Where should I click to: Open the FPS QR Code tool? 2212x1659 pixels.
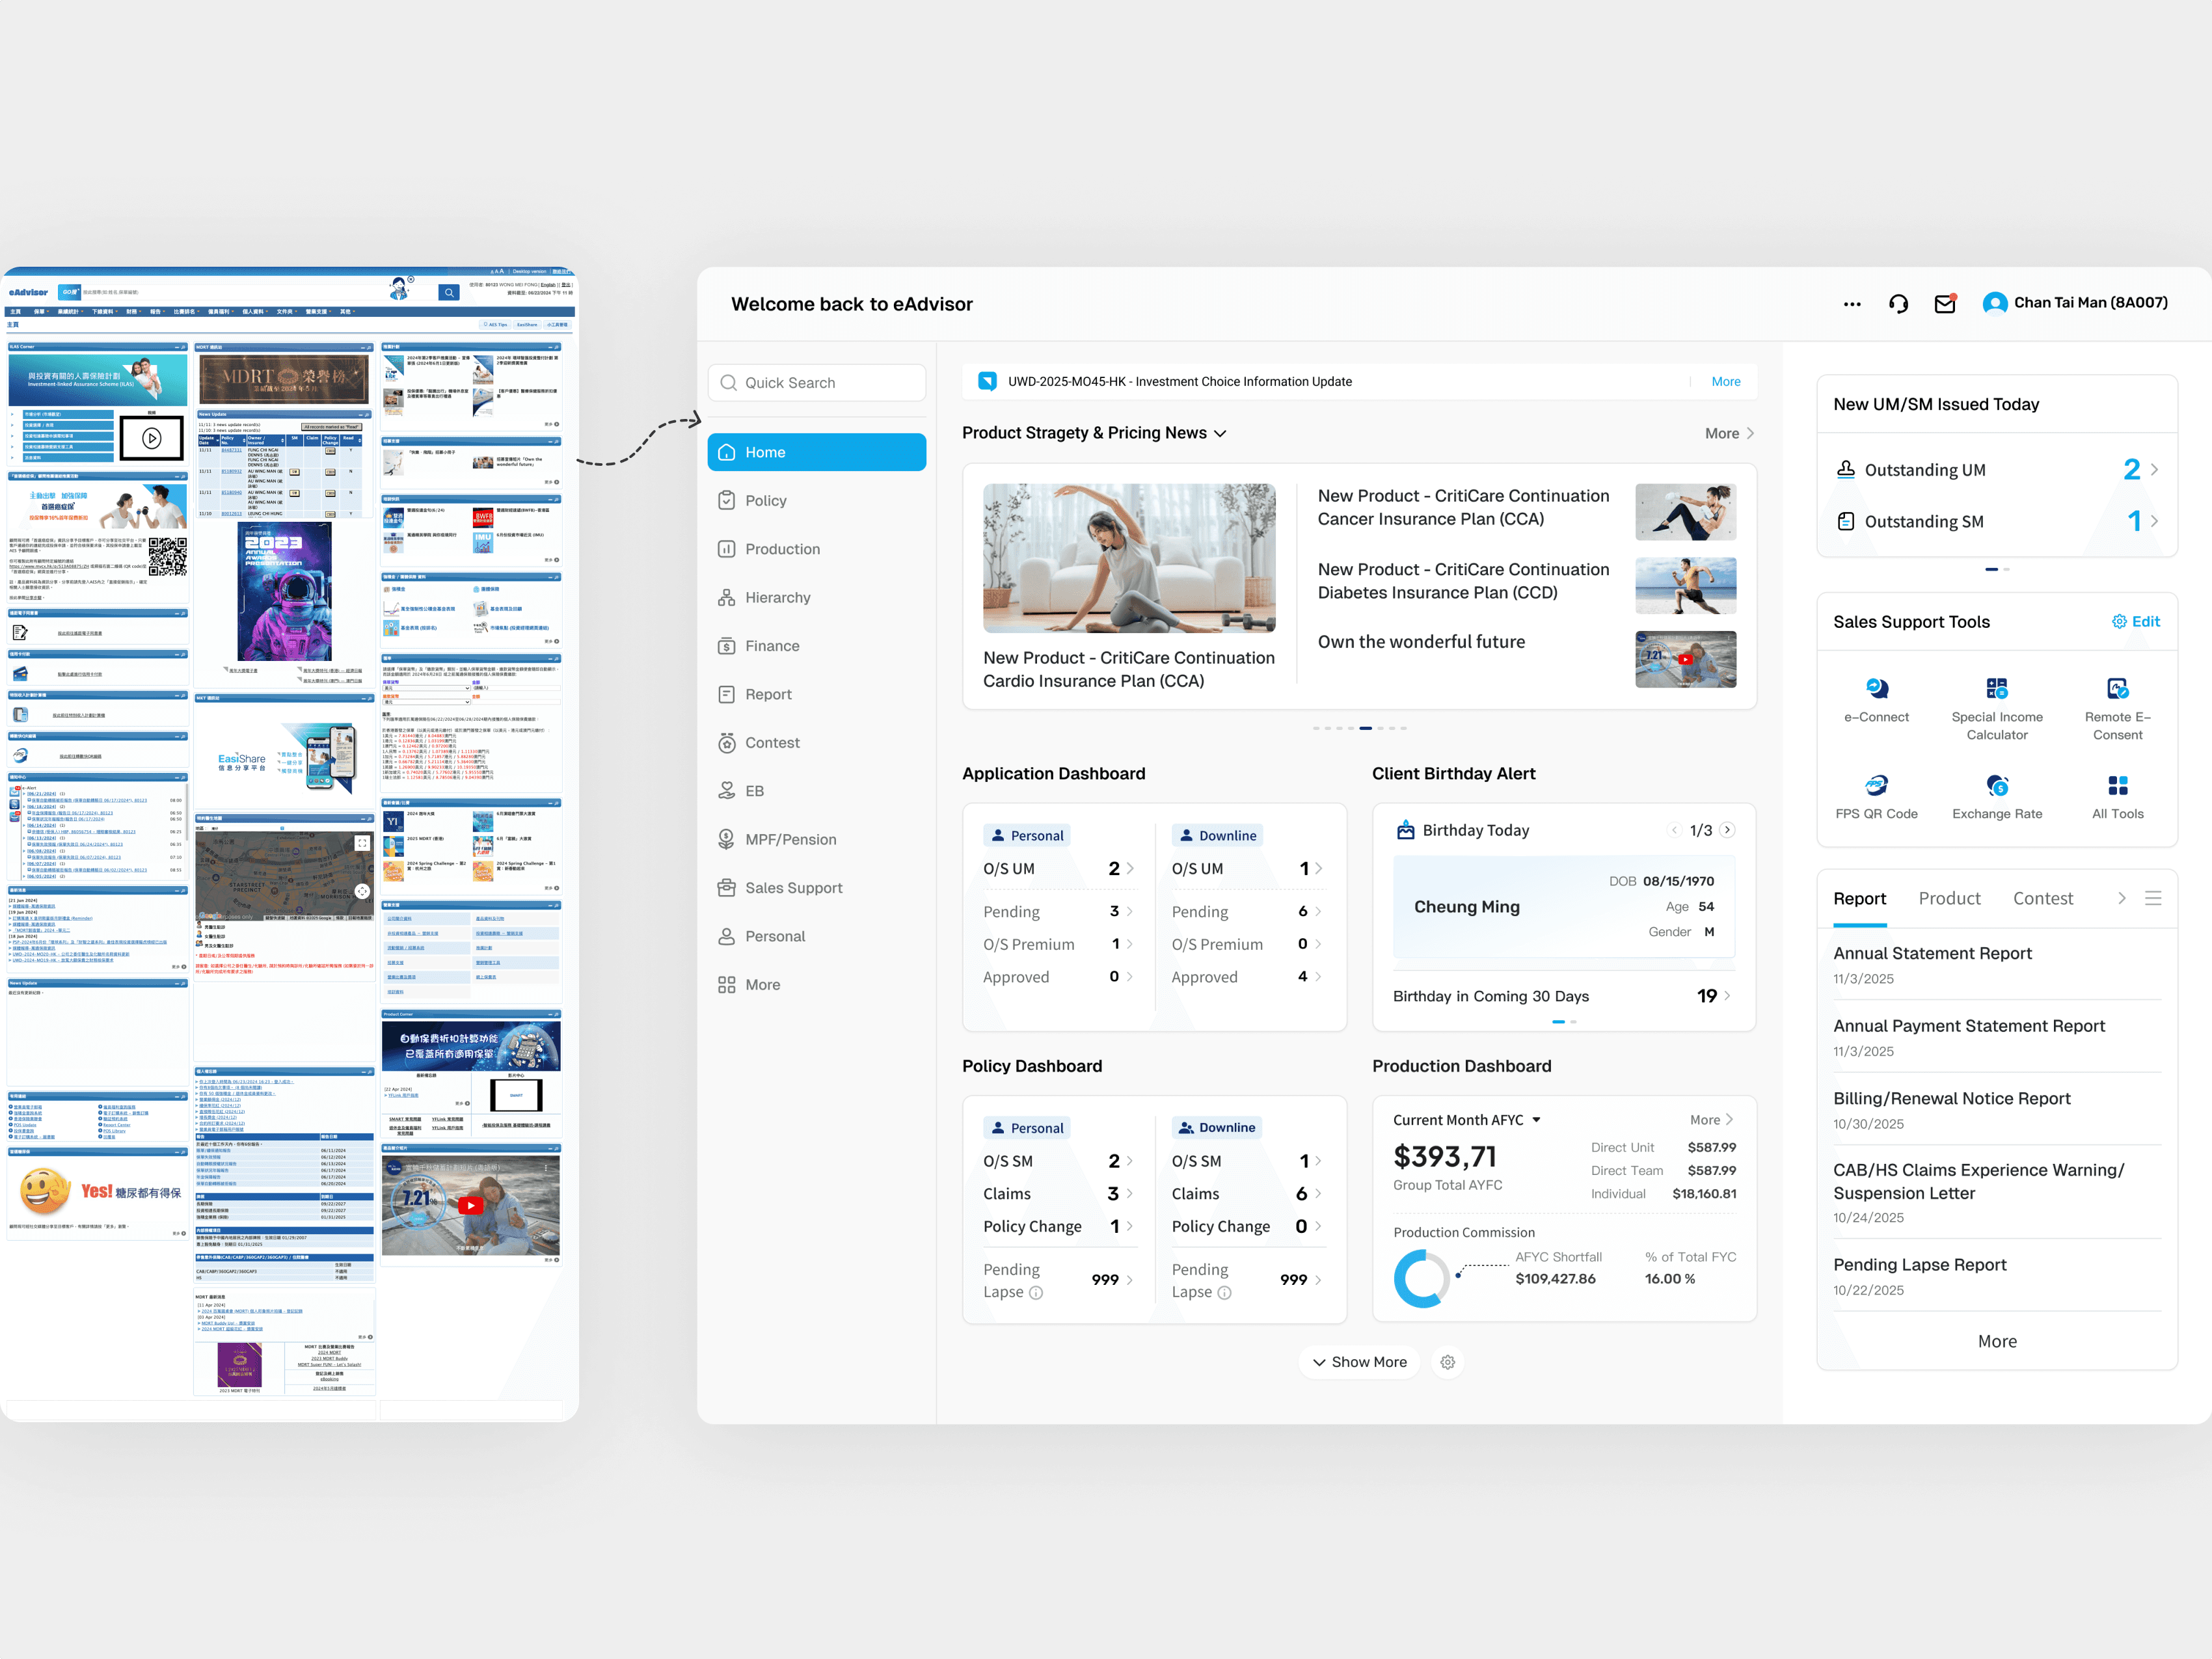click(1876, 785)
